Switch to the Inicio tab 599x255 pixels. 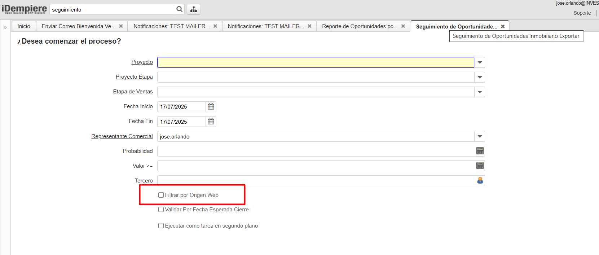pyautogui.click(x=24, y=26)
